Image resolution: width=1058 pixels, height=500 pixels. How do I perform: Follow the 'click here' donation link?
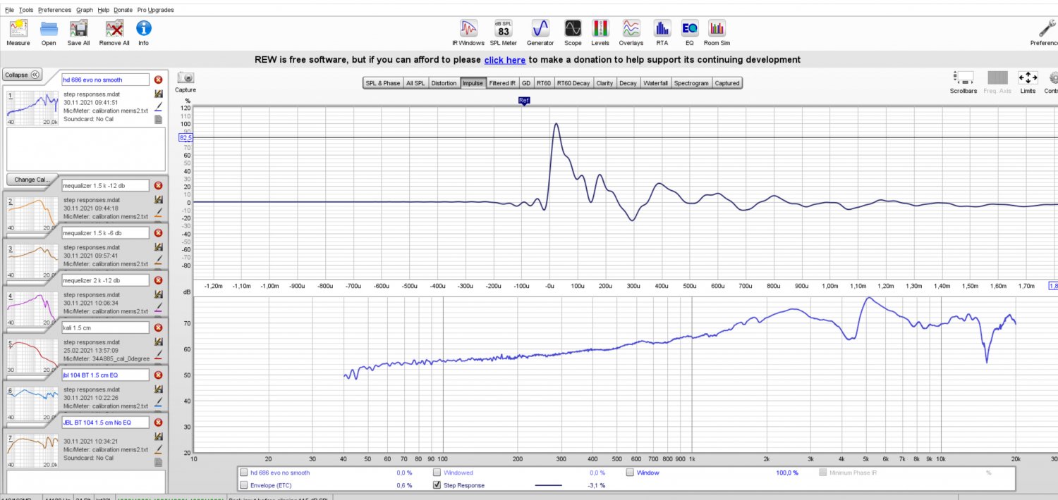coord(504,60)
